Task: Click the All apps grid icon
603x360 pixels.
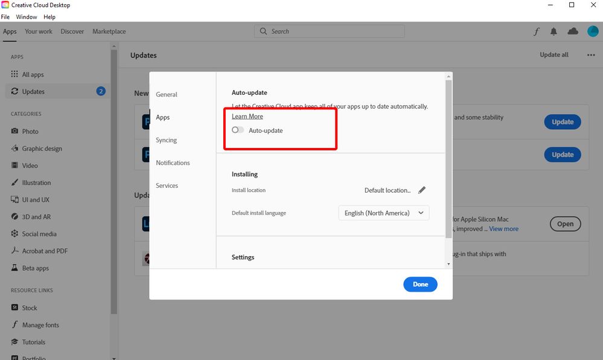Action: coord(14,74)
